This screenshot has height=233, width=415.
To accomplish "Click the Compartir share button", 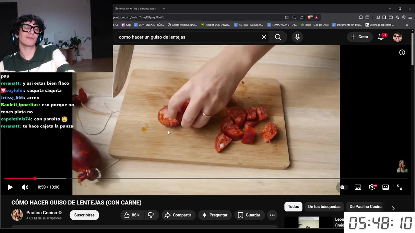I will (178, 215).
